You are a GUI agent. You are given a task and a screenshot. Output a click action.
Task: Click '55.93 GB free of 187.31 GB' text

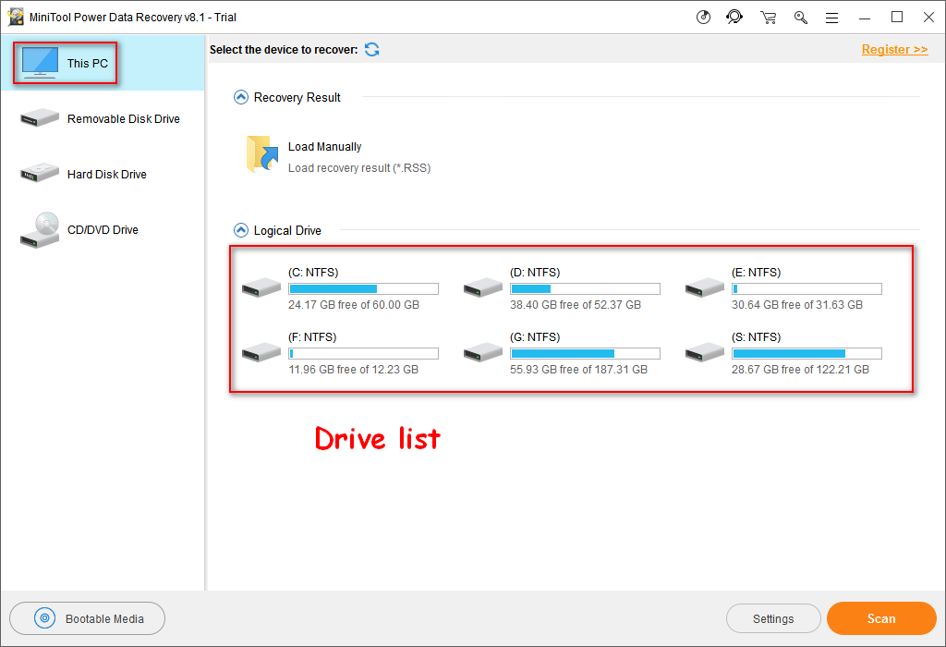click(578, 370)
